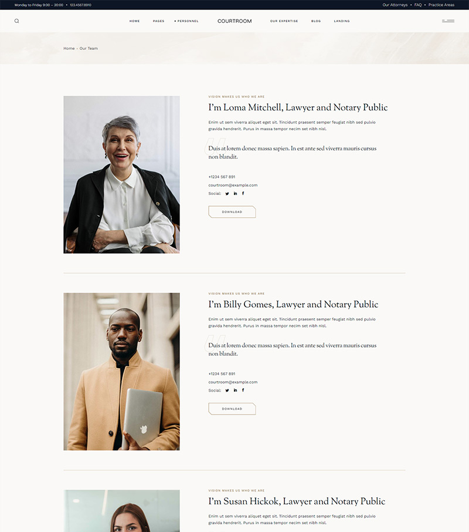Expand the Personnel navigation menu

point(186,21)
